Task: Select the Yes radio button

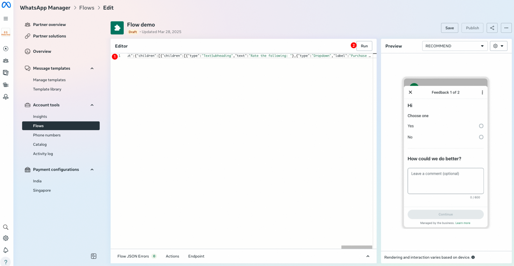Action: click(x=481, y=126)
